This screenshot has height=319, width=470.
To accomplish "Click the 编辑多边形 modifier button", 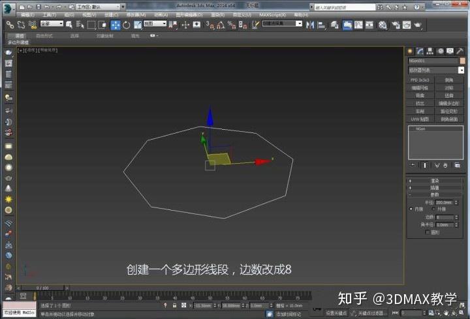I will click(x=448, y=103).
